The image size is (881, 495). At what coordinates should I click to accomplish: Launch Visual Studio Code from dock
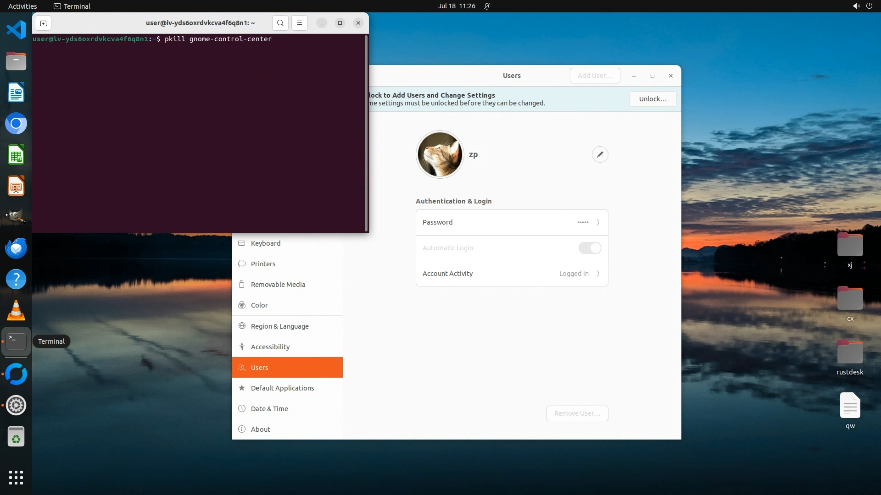click(16, 30)
